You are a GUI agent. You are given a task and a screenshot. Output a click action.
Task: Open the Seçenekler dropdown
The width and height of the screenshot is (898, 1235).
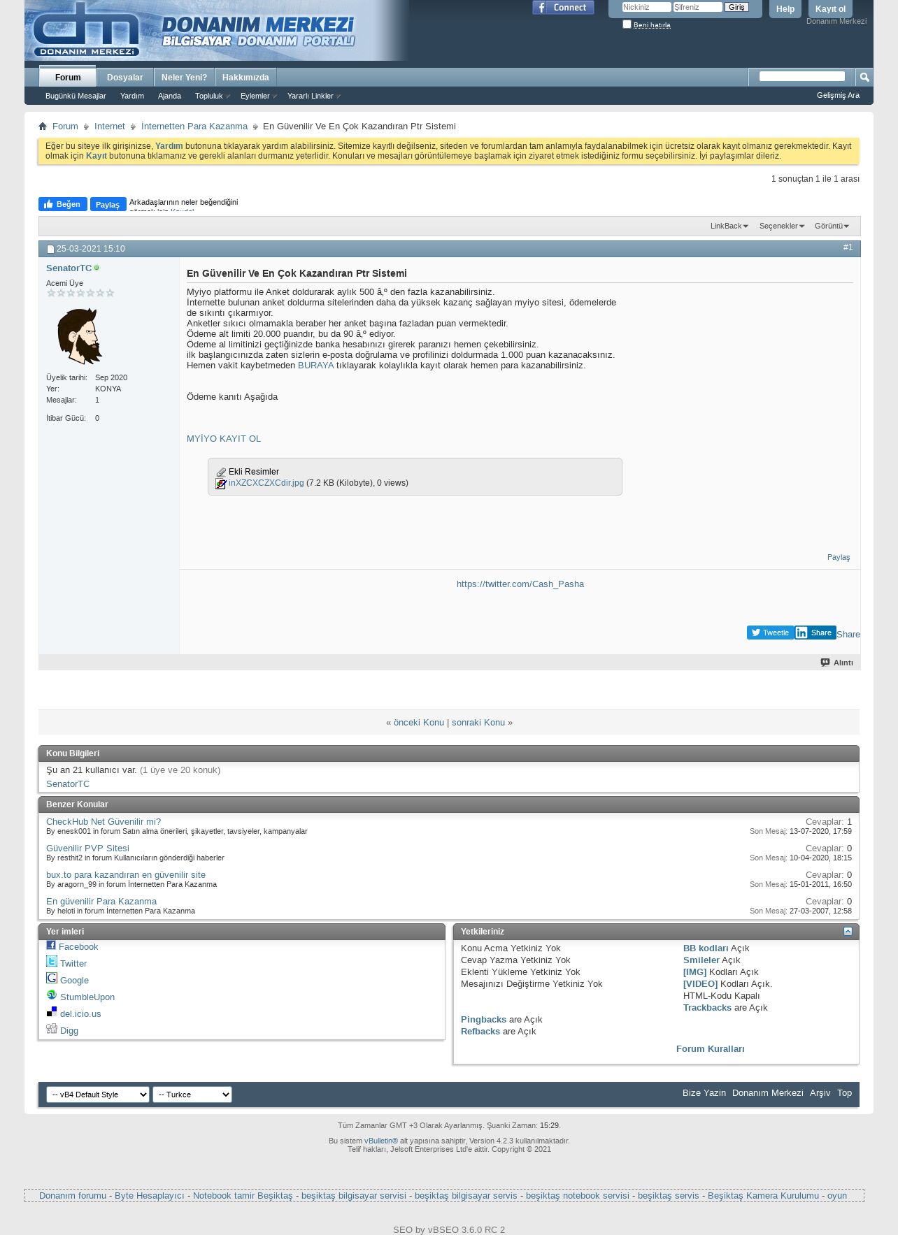(x=781, y=226)
